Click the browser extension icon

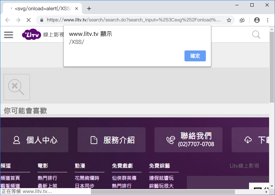[x=242, y=20]
